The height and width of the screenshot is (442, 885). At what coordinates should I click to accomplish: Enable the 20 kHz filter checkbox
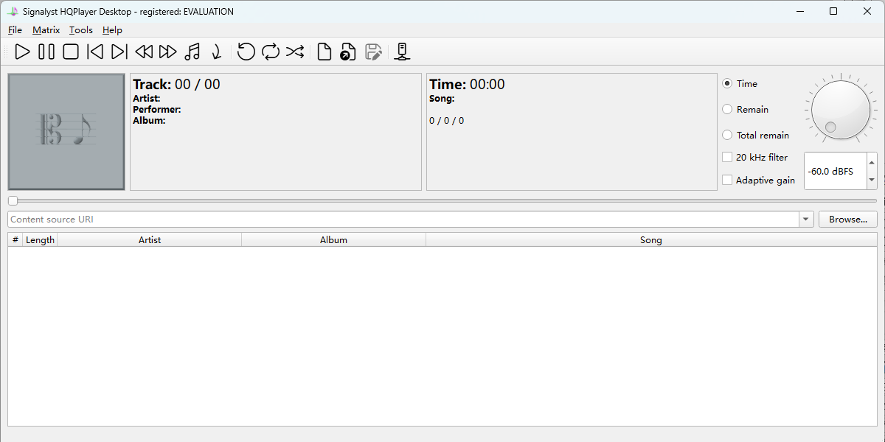click(x=727, y=158)
